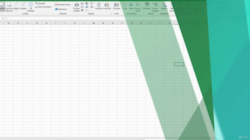Click the fx insert function icon
250x140 pixels.
(x=3, y=18)
